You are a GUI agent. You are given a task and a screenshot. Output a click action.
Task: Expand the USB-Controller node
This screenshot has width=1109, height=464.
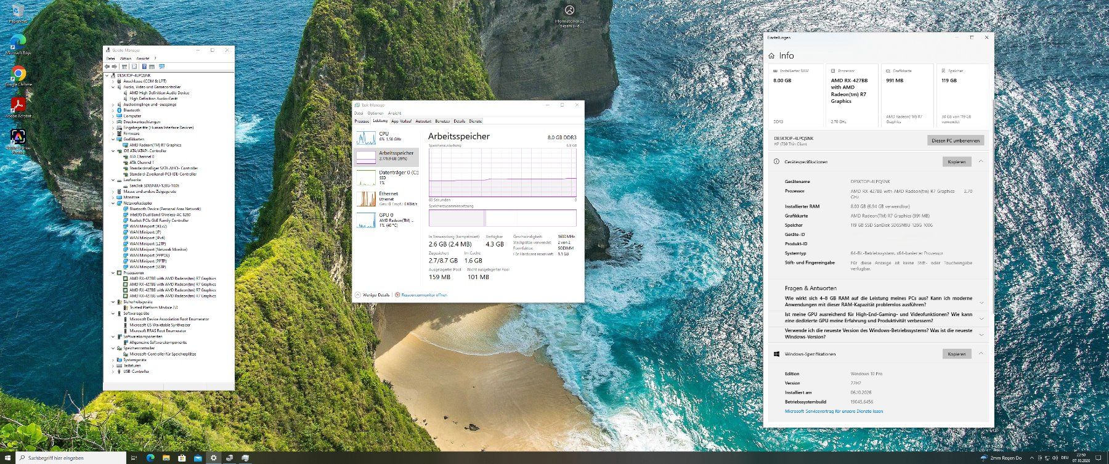coord(113,372)
